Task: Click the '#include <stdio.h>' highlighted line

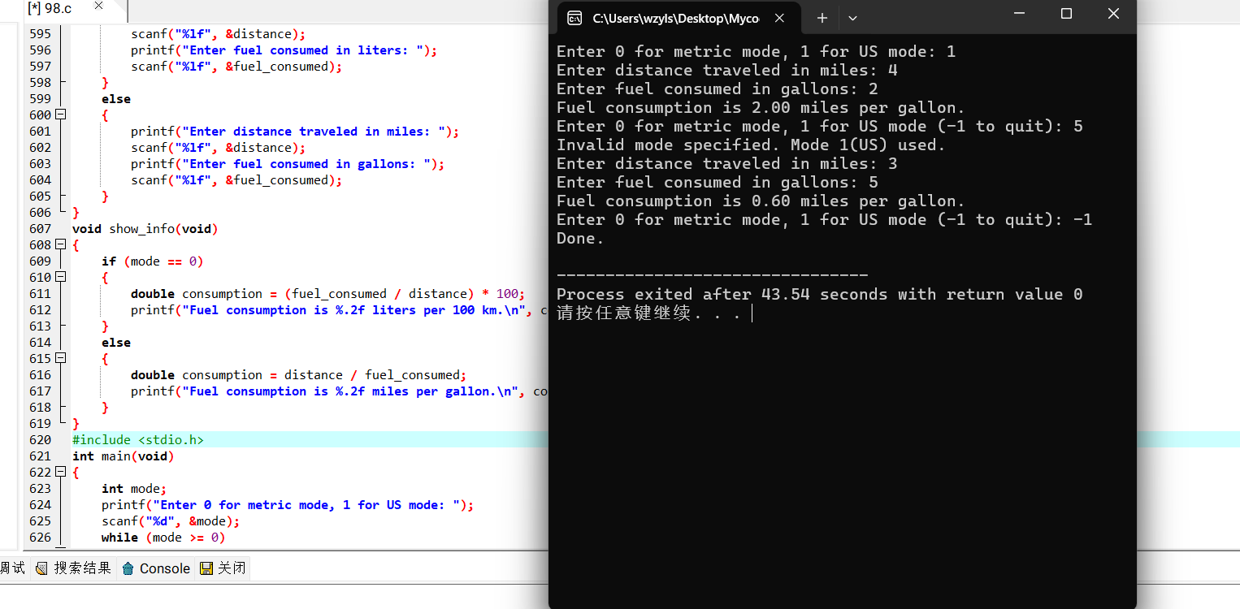Action: point(138,440)
